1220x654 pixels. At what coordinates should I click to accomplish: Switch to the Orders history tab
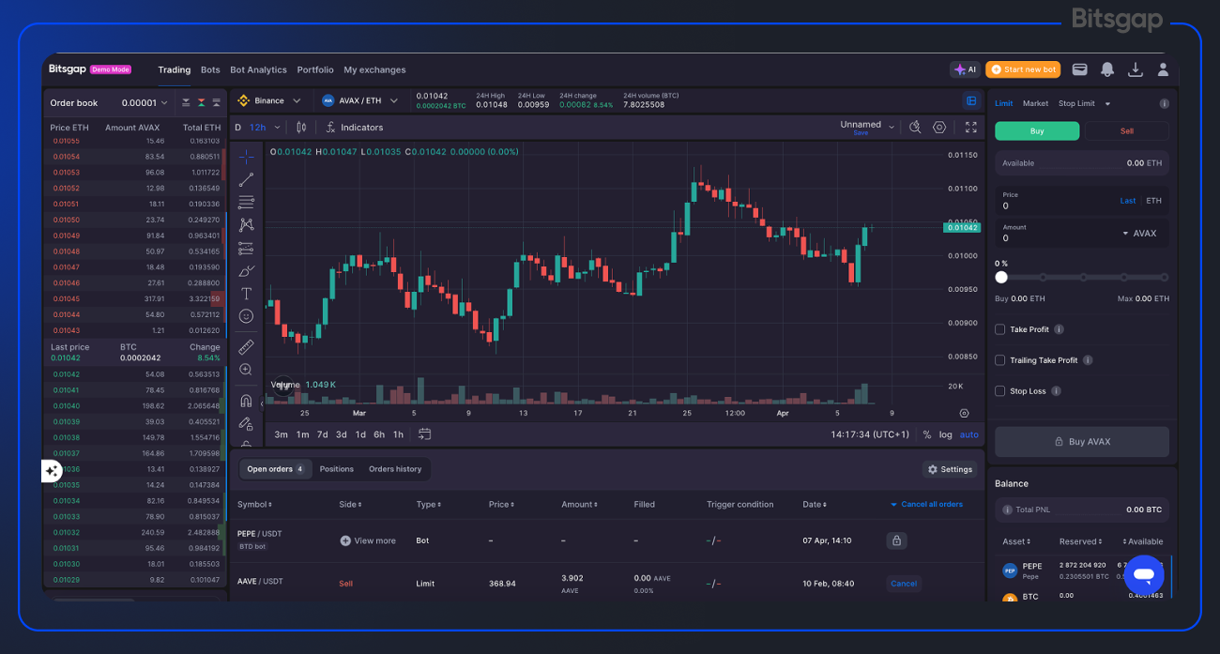[395, 469]
